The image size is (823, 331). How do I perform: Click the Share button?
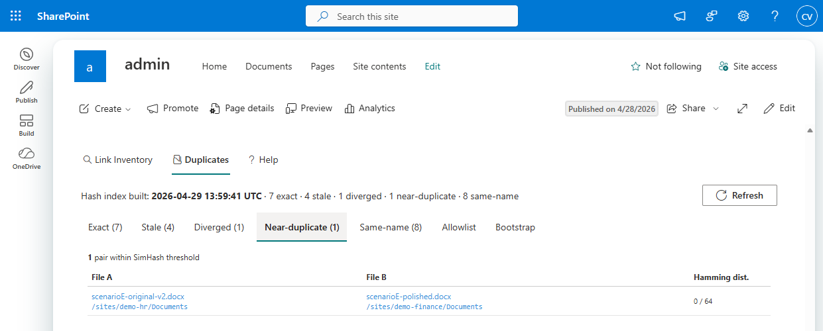point(686,108)
